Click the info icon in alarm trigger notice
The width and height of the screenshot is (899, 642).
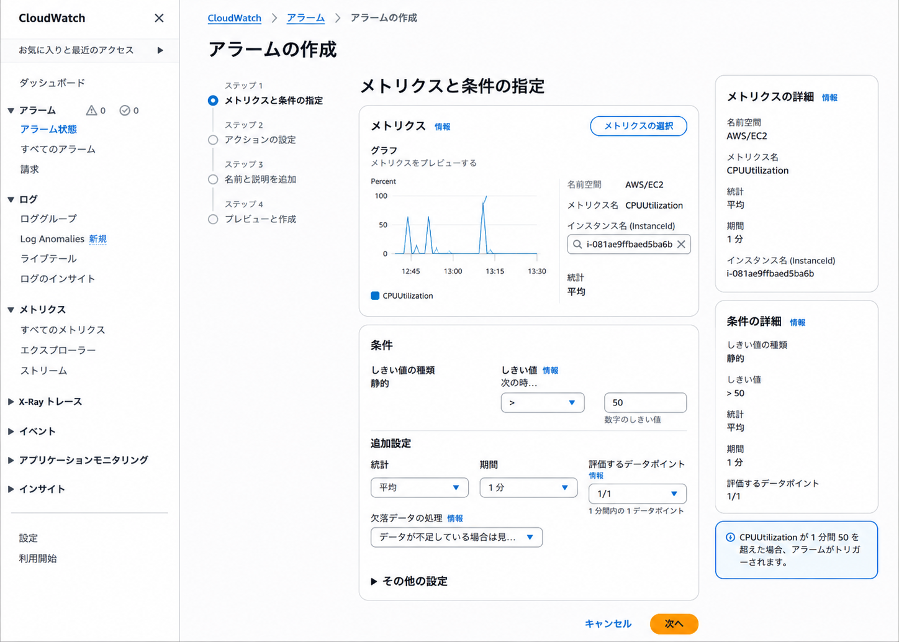pyautogui.click(x=730, y=538)
